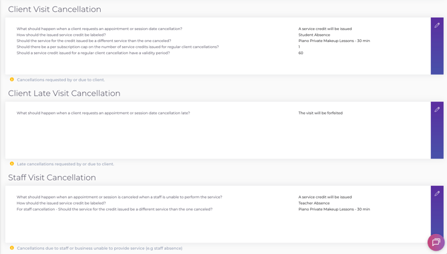Click info icon beside 'Late cancellations requested by'

coord(12,164)
